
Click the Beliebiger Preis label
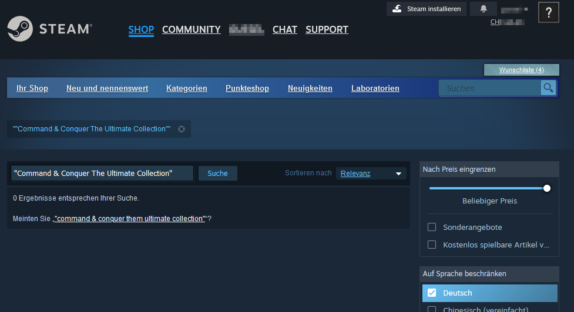pos(489,201)
